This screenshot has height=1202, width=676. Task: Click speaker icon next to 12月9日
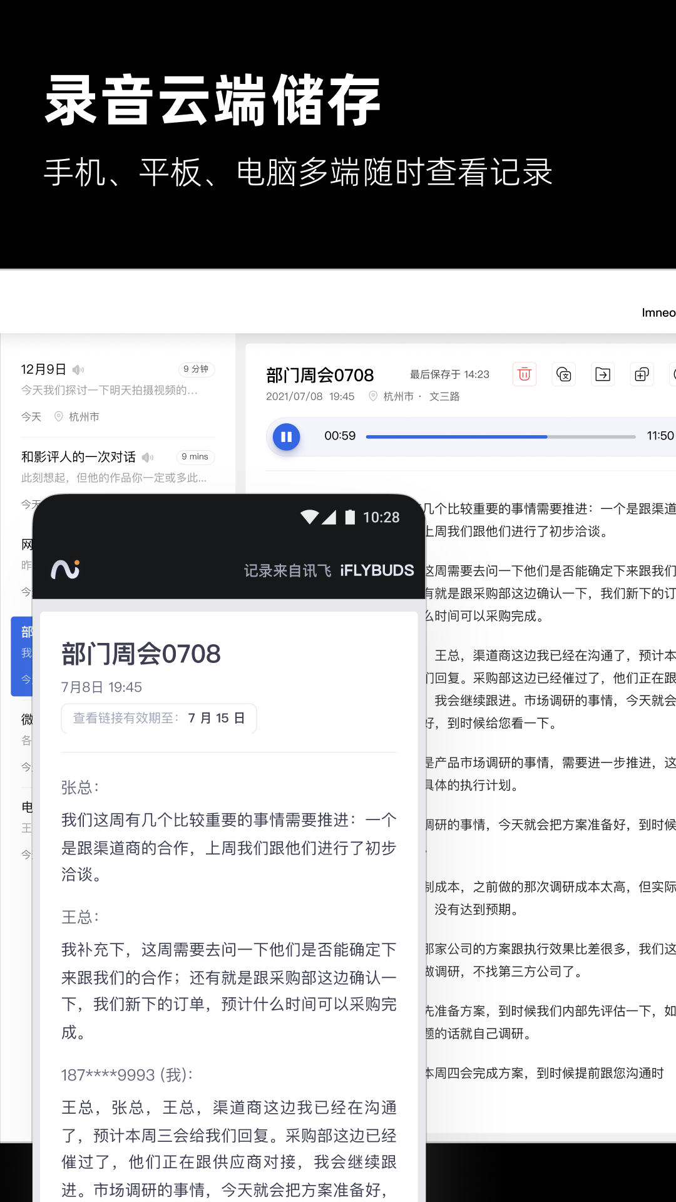tap(78, 369)
